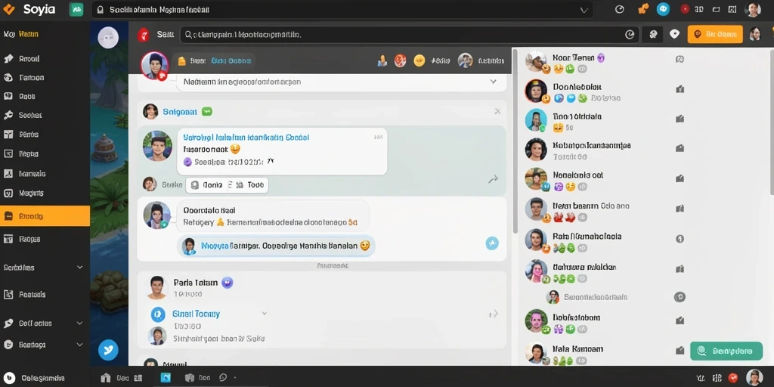Open the blue link text in chat header
The image size is (774, 387).
pyautogui.click(x=231, y=60)
